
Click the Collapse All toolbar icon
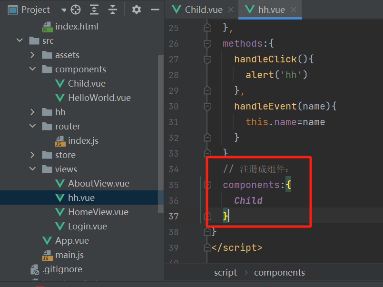pos(113,10)
